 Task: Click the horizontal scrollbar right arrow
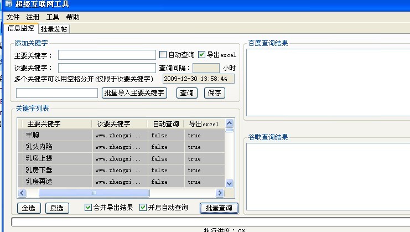pos(220,193)
